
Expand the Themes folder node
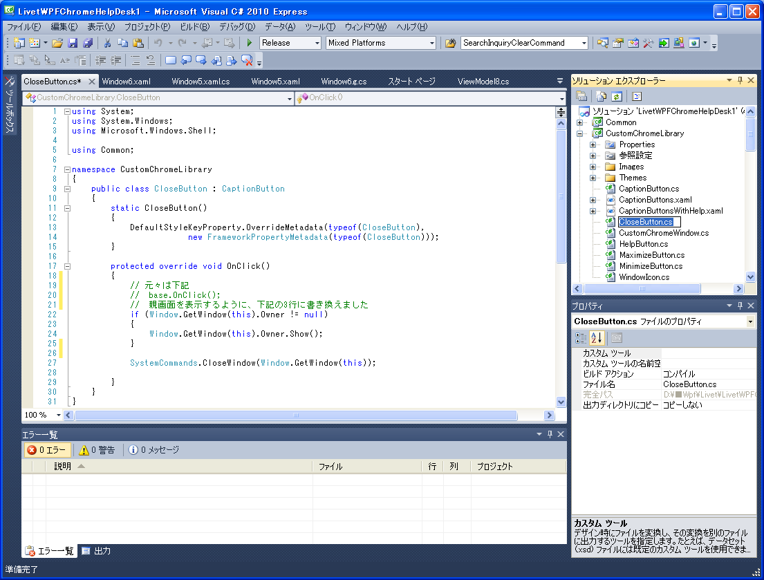tap(593, 178)
